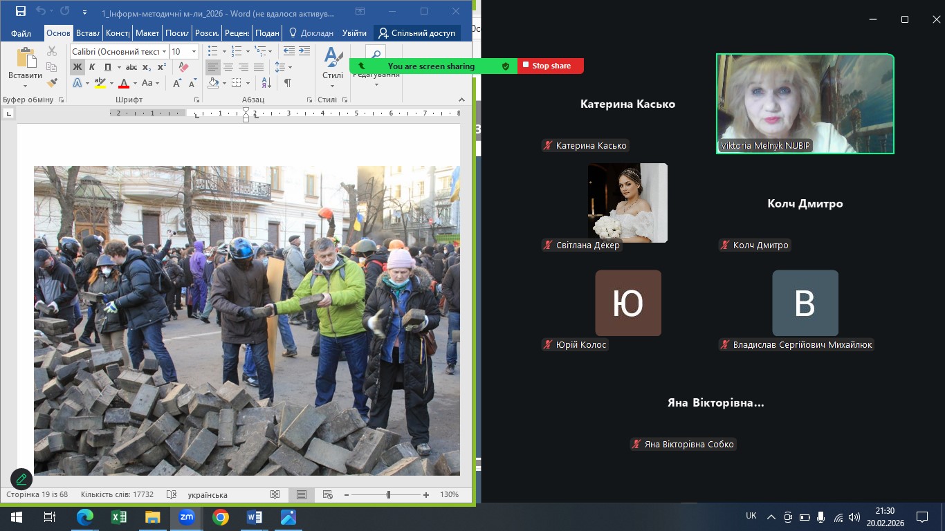Toggle strikethrough text formatting

click(131, 67)
